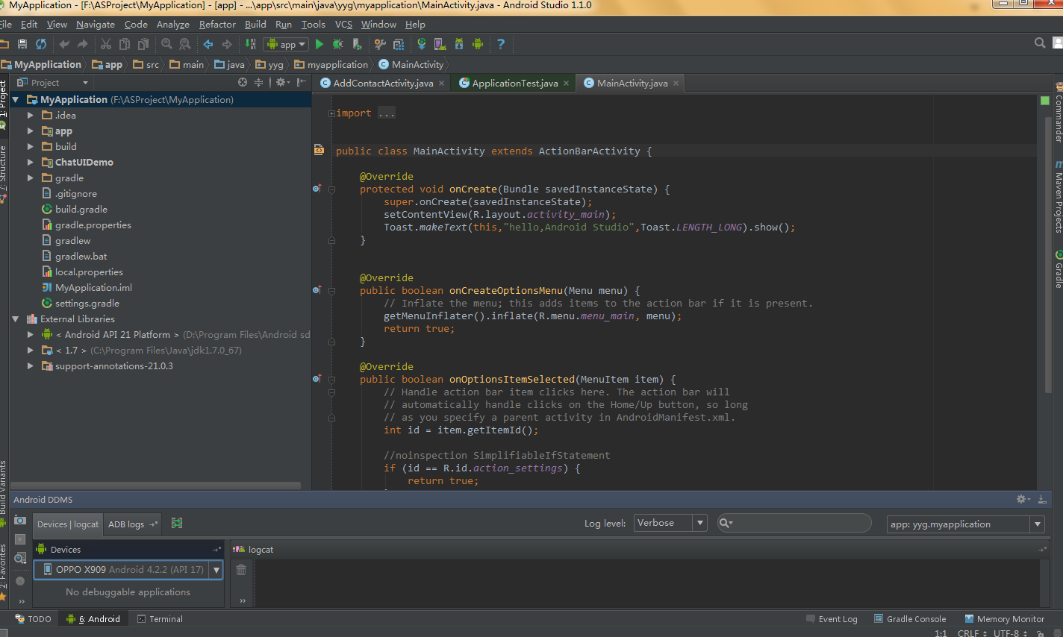Collapse the External Libraries node
This screenshot has height=637, width=1063.
click(15, 319)
